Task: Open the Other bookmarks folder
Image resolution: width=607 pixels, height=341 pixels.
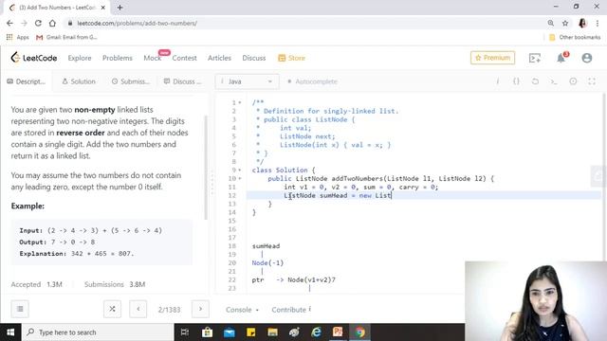Action: click(575, 37)
